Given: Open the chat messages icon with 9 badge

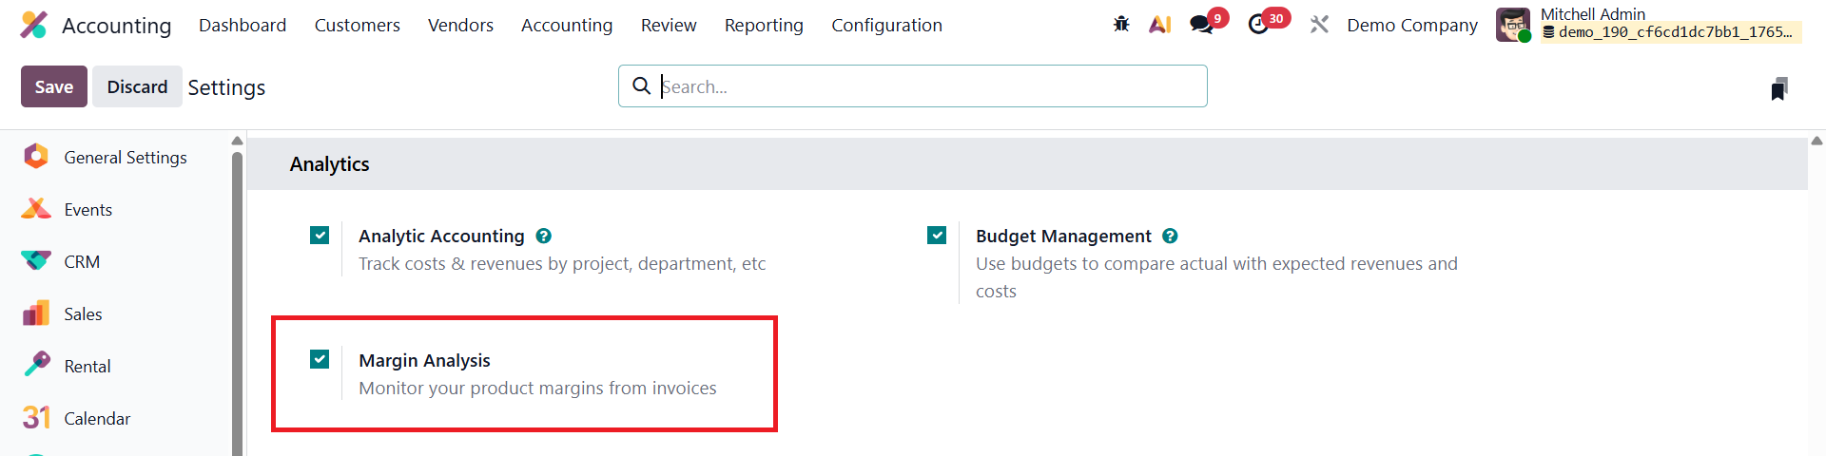Looking at the screenshot, I should [1202, 25].
